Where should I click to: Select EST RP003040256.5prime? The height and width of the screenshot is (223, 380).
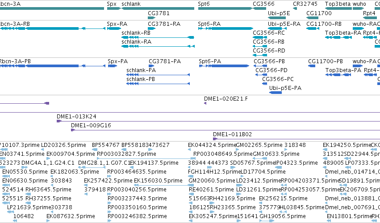137,190
